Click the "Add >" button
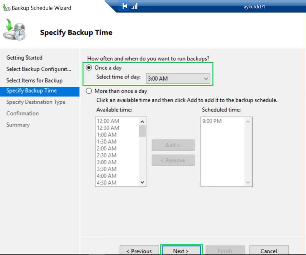306x255 pixels. [x=173, y=145]
